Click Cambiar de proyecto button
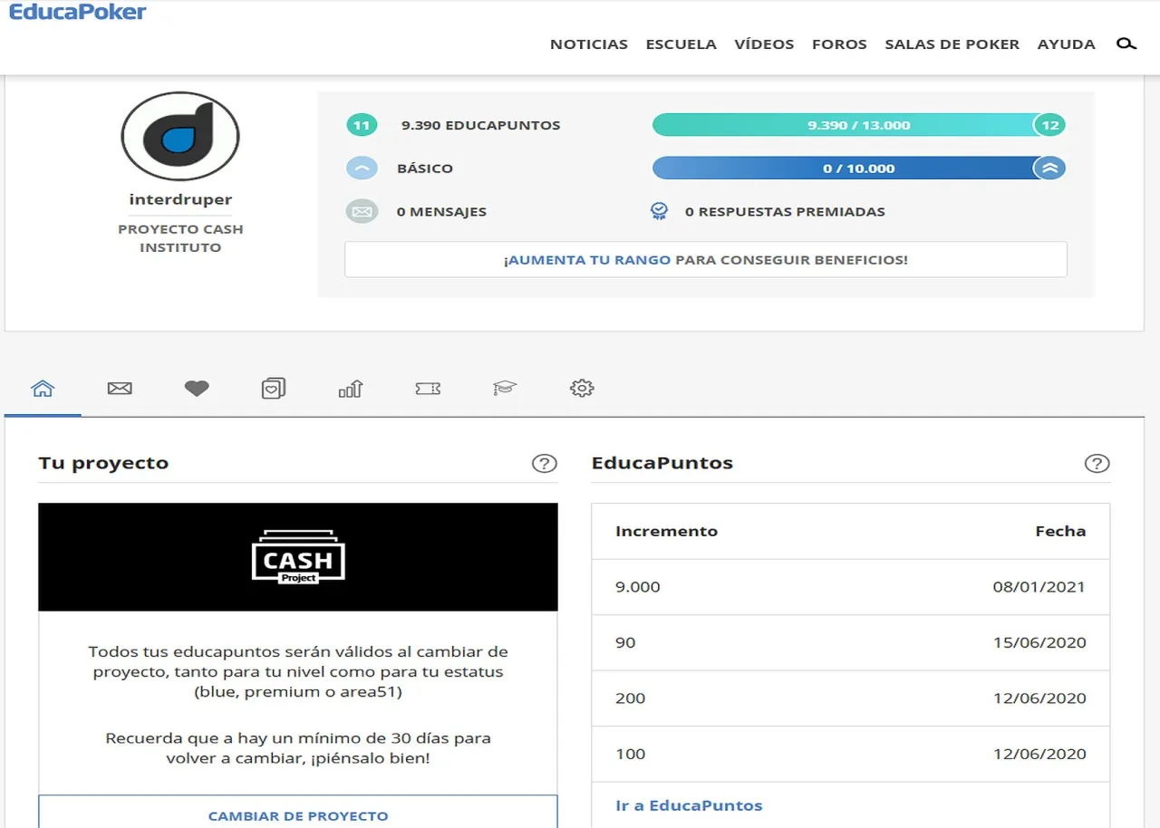The image size is (1160, 828). pyautogui.click(x=298, y=812)
